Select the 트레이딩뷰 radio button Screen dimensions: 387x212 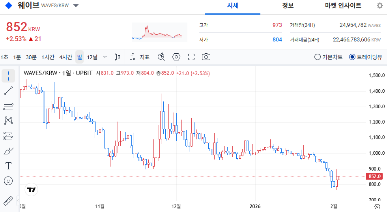(x=352, y=57)
